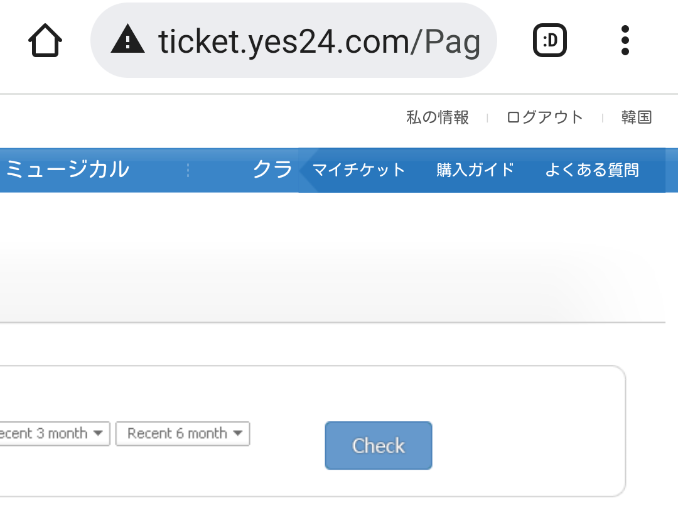Screen dimensions: 678x518
Task: Click the arrow on Recent 3 month
Action: [x=99, y=433]
